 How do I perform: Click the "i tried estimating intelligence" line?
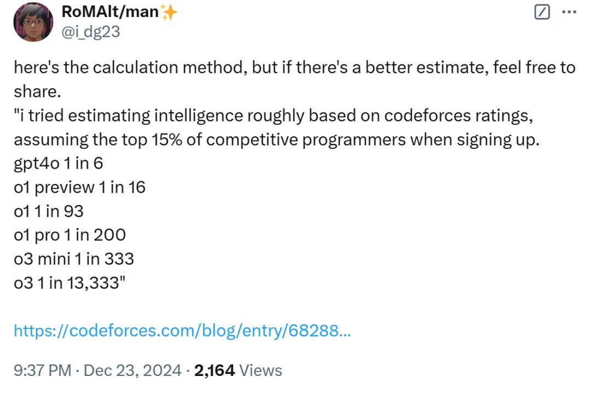click(274, 116)
